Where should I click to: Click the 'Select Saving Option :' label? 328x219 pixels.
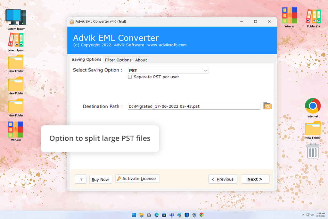tap(98, 70)
